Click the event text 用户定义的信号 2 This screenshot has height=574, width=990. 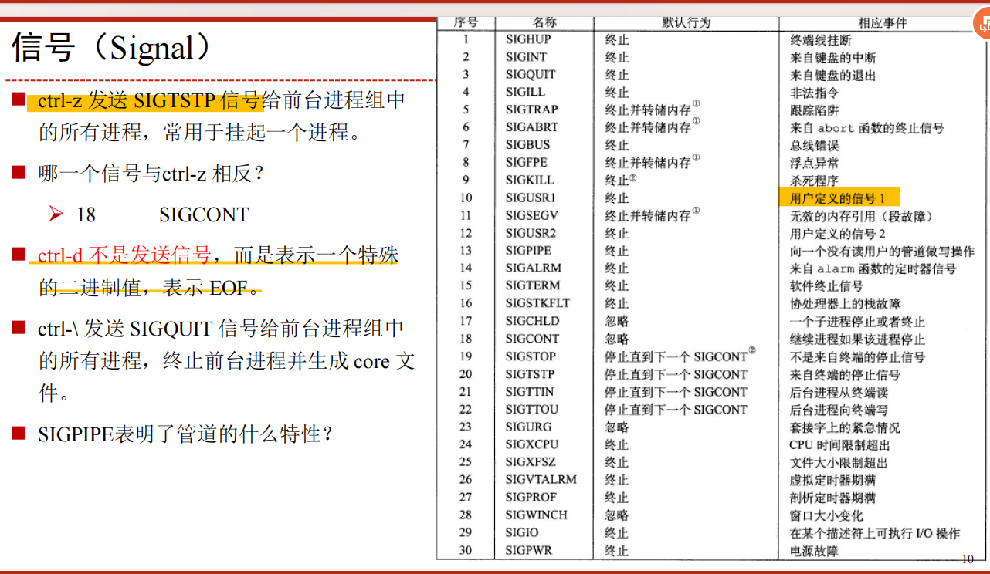coord(837,234)
